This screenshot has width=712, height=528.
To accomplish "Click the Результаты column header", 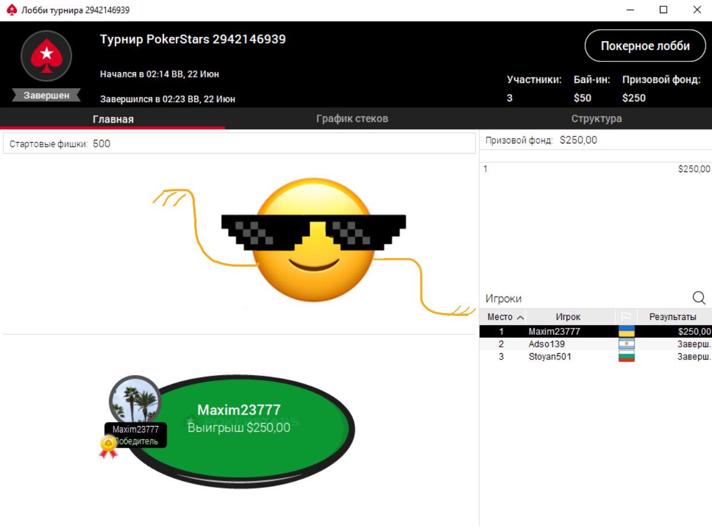I will [x=672, y=317].
